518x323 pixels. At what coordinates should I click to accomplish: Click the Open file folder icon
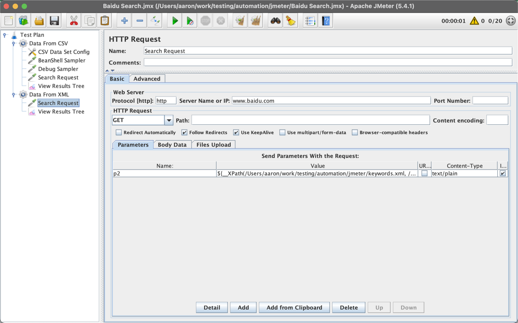[x=39, y=21]
